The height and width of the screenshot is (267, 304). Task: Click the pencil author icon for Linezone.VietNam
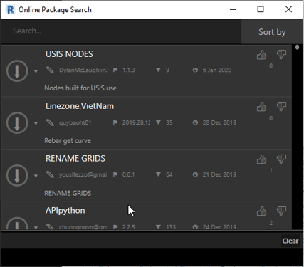50,122
